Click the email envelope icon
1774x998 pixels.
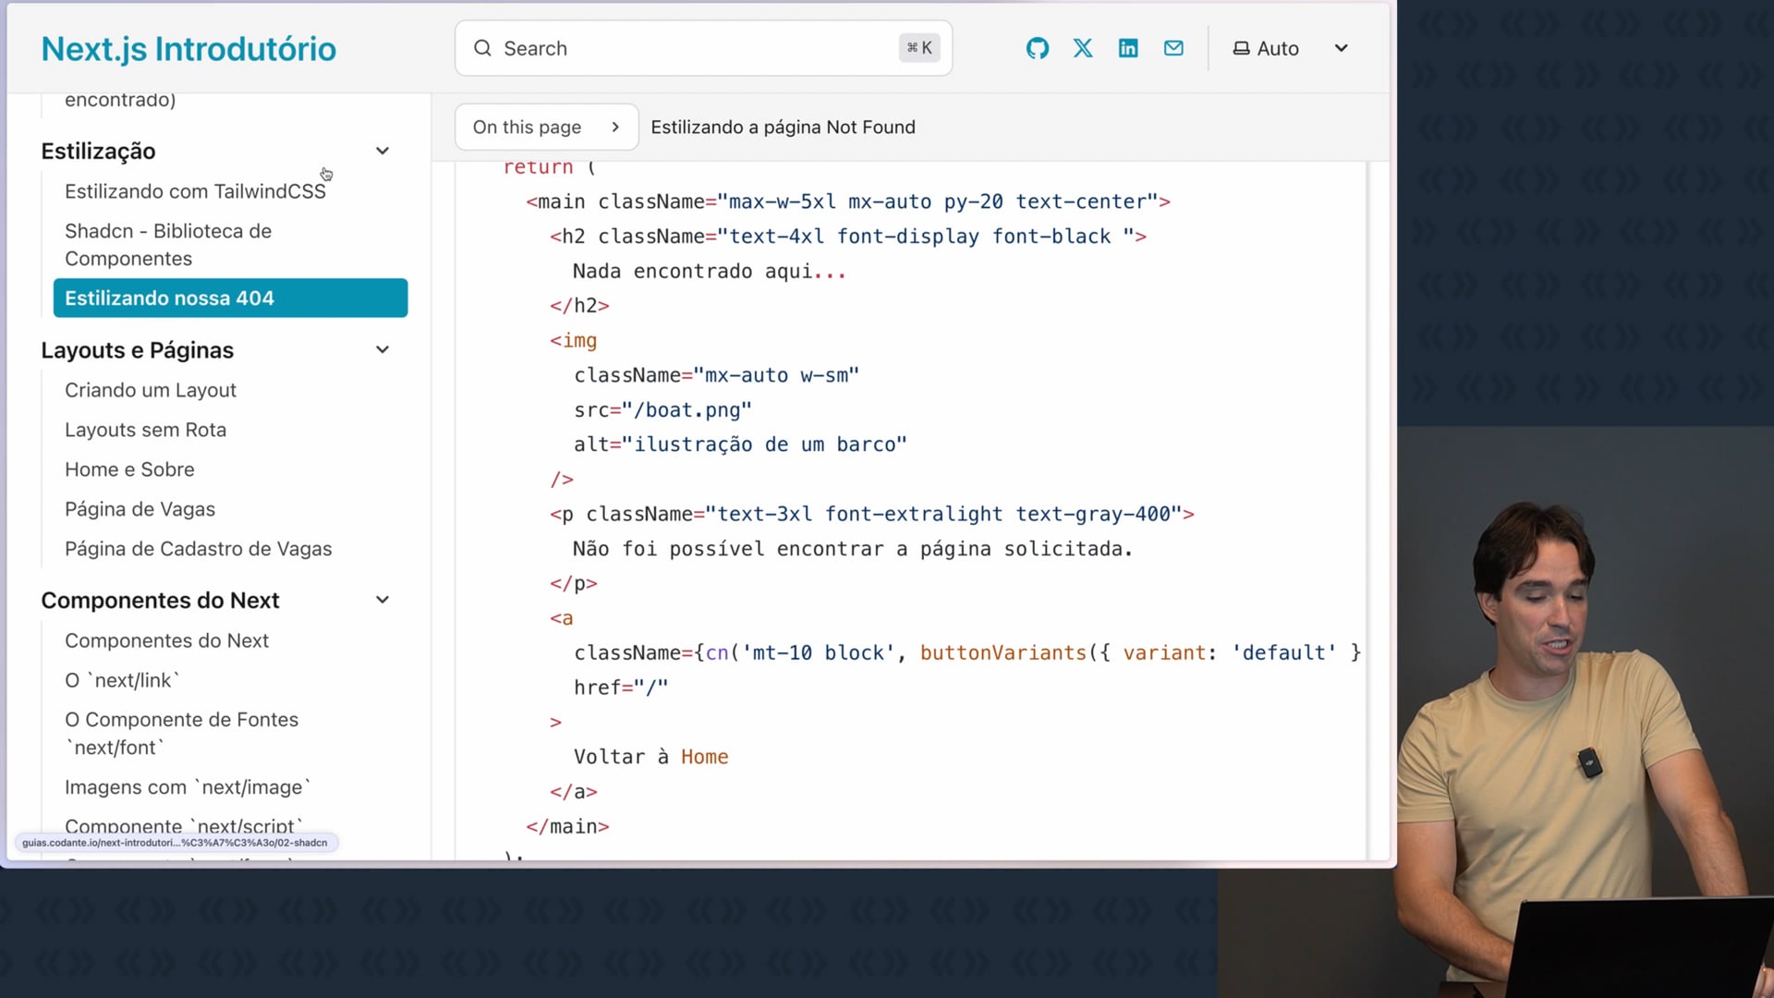click(x=1173, y=48)
